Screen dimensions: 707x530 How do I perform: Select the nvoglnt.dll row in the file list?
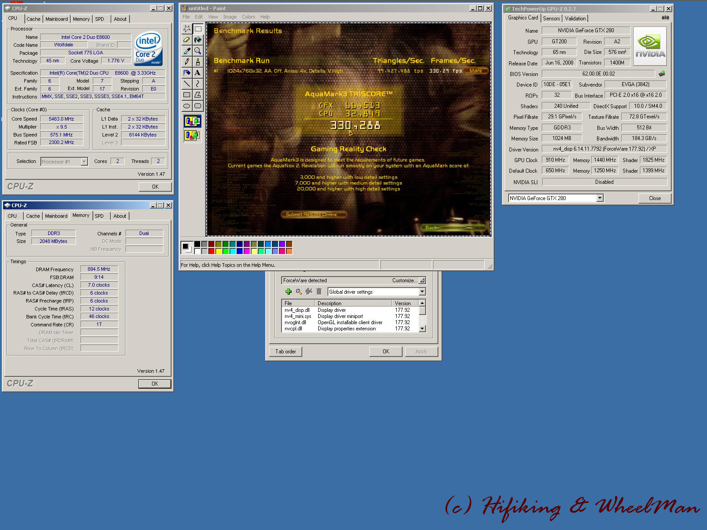click(x=350, y=322)
